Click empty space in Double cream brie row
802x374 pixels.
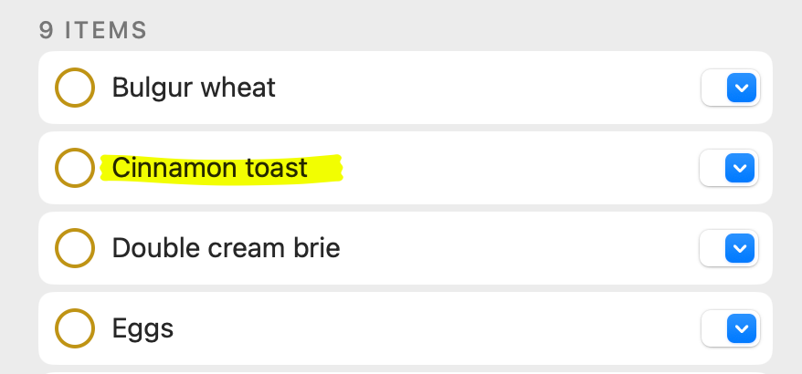pos(512,248)
